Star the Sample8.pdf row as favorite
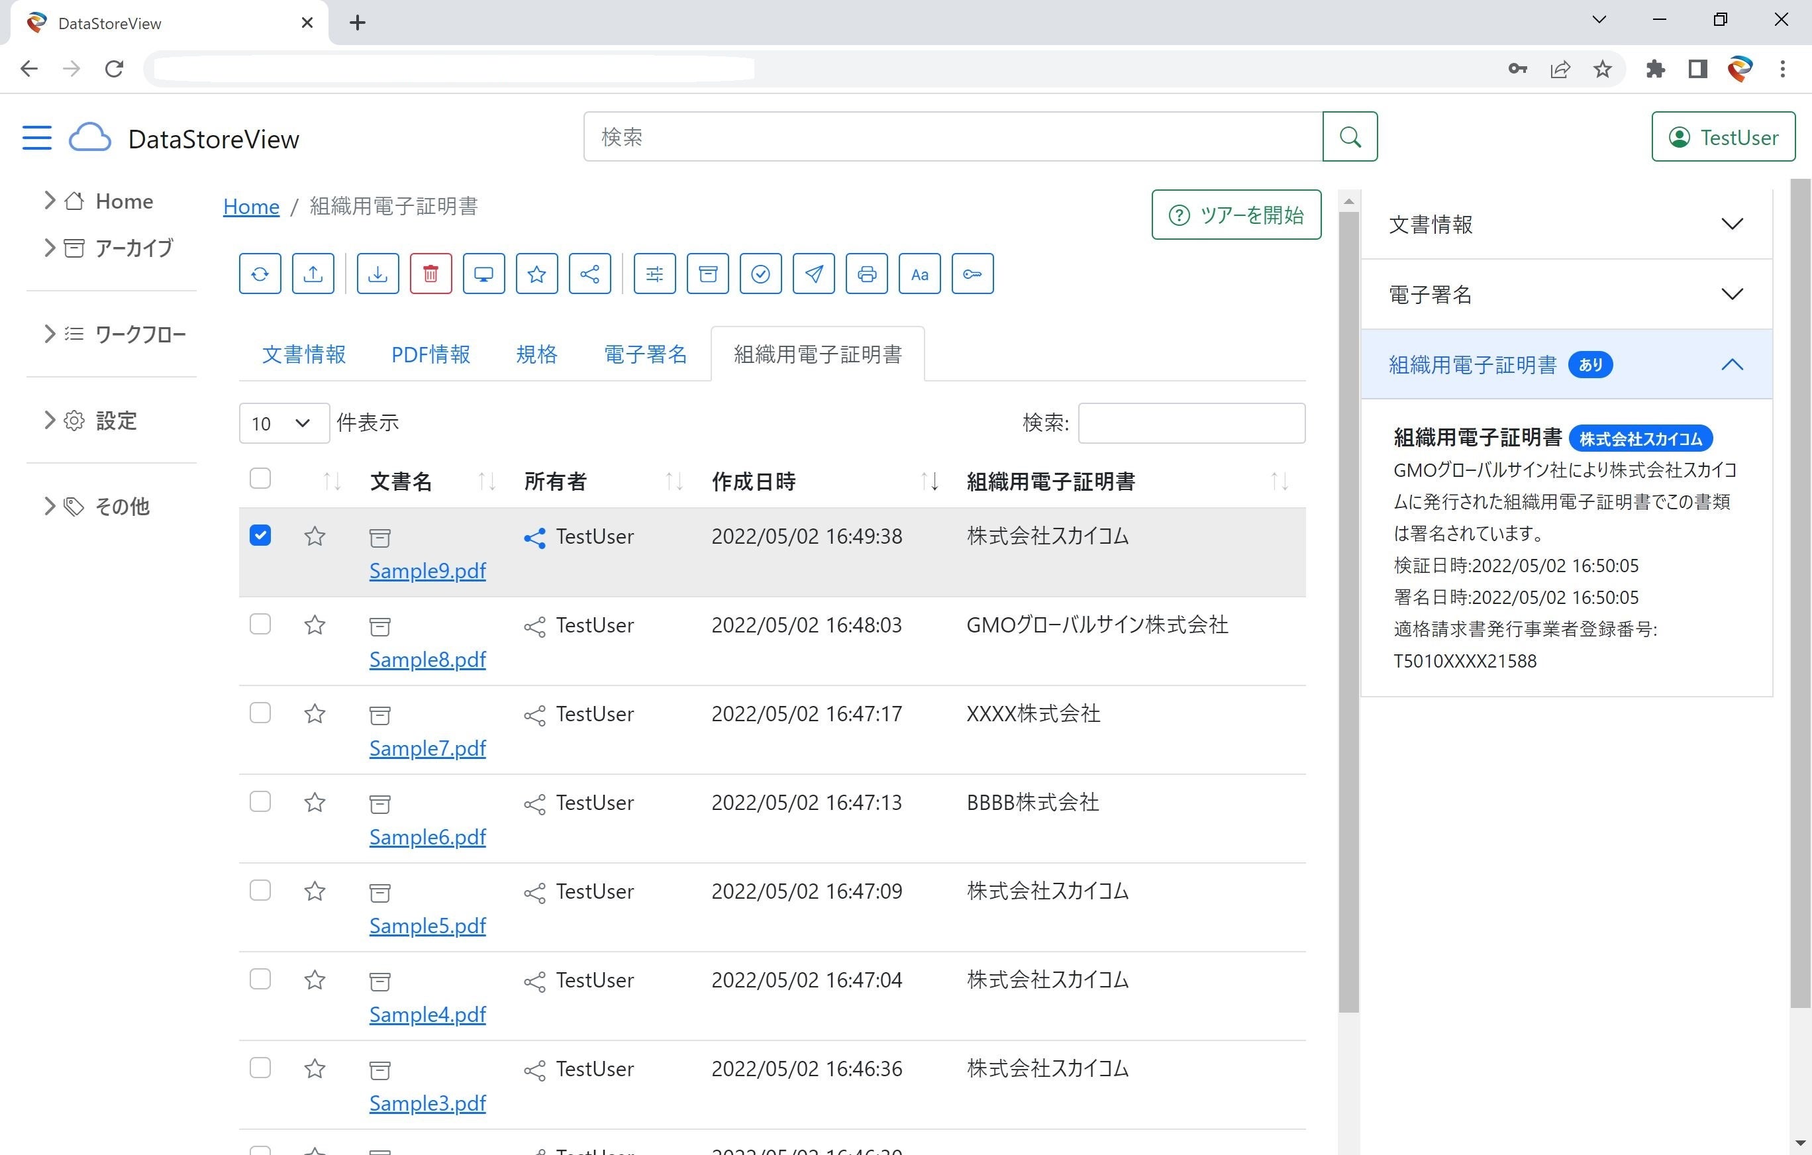This screenshot has width=1812, height=1155. [x=315, y=625]
